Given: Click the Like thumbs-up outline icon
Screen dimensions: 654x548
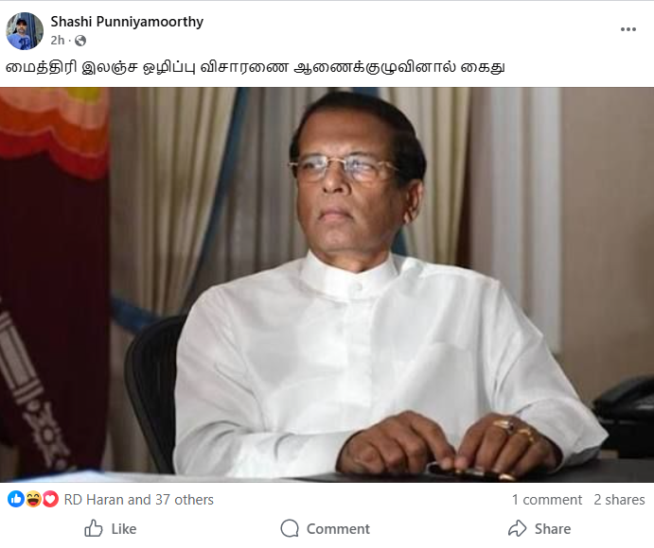Looking at the screenshot, I should (x=94, y=528).
